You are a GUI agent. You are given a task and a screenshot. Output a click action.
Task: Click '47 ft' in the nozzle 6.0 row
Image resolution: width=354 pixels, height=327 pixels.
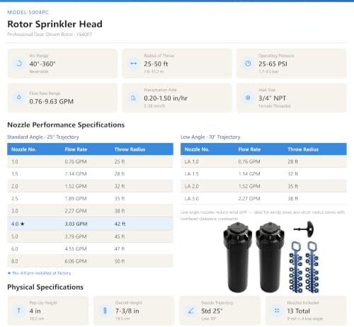(x=120, y=248)
